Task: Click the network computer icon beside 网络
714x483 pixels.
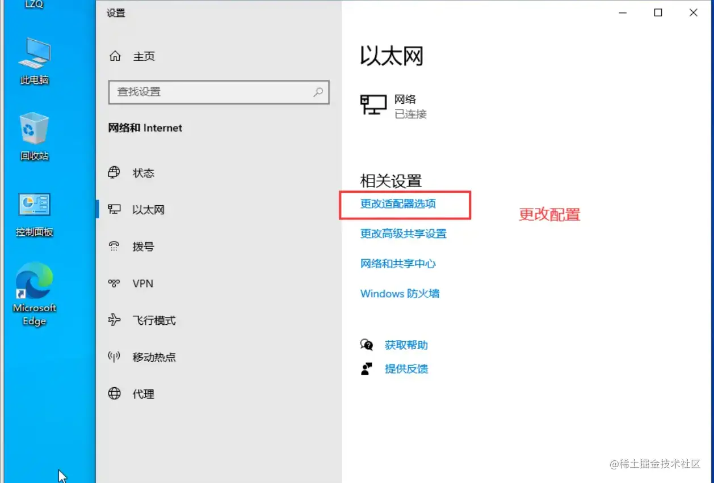Action: tap(373, 105)
